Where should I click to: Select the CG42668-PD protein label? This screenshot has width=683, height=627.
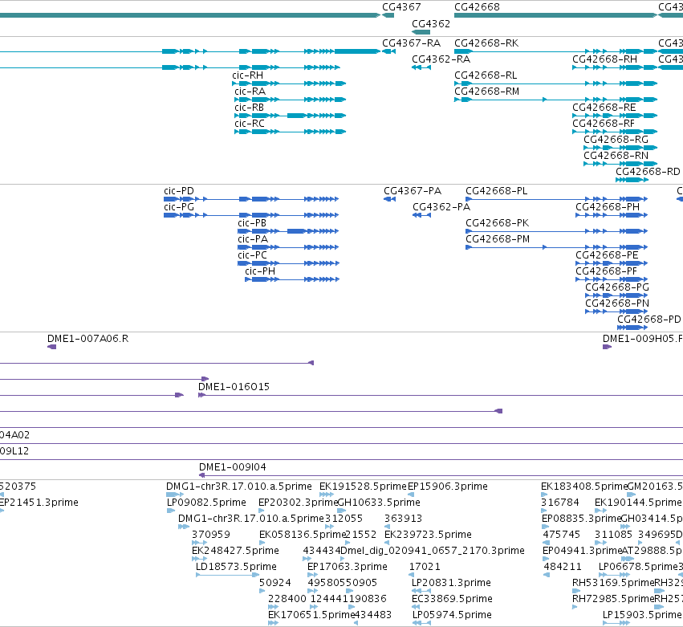coord(649,320)
